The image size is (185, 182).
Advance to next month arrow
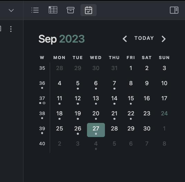point(164,39)
